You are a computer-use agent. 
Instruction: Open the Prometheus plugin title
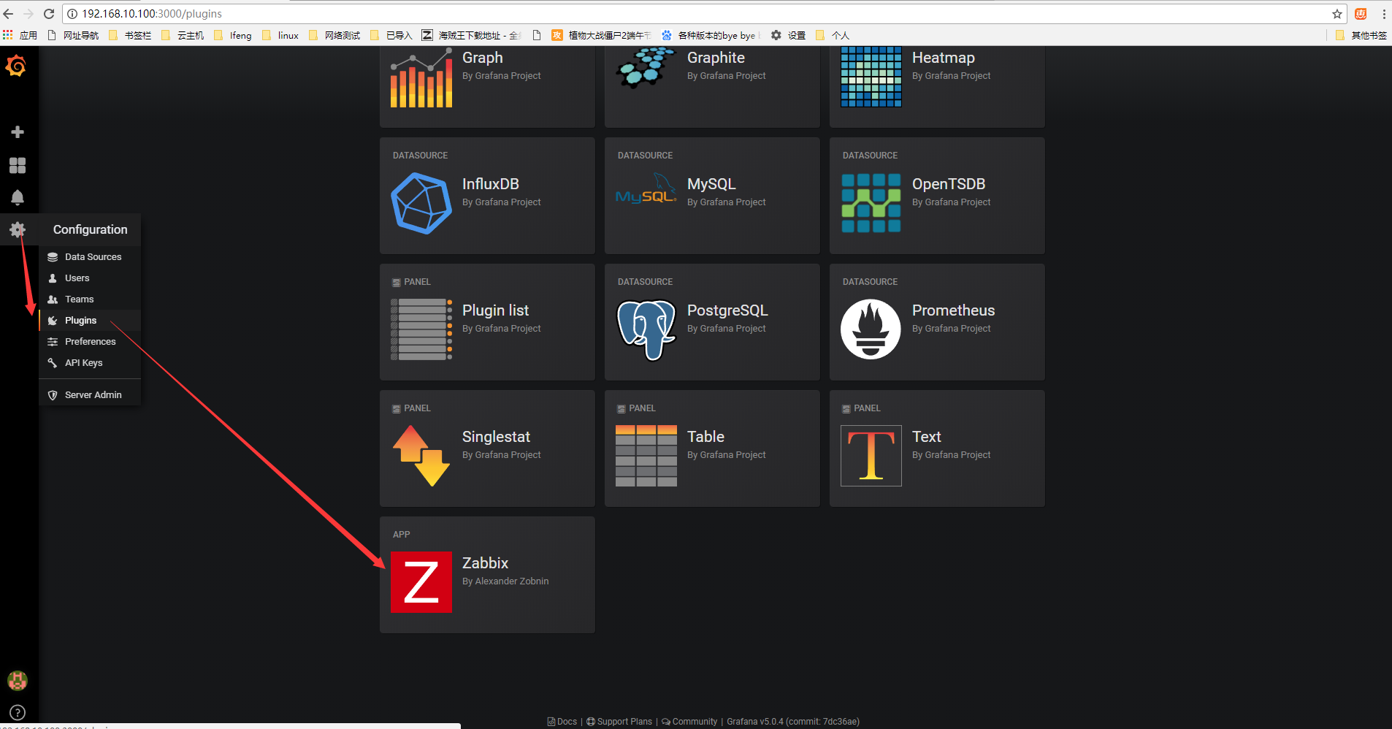(x=953, y=310)
